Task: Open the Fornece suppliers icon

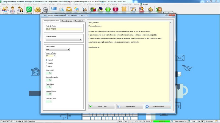Action: pos(13,10)
